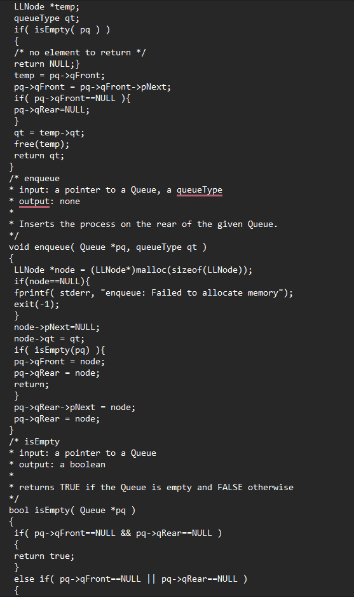Click the exit(-1) statement
The width and height of the screenshot is (354, 597).
click(36, 304)
